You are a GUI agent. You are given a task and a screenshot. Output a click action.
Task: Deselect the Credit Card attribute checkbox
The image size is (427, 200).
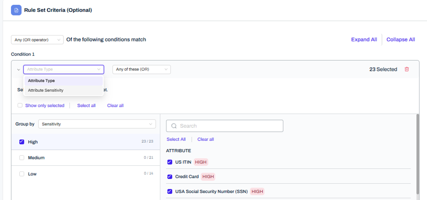pos(170,177)
